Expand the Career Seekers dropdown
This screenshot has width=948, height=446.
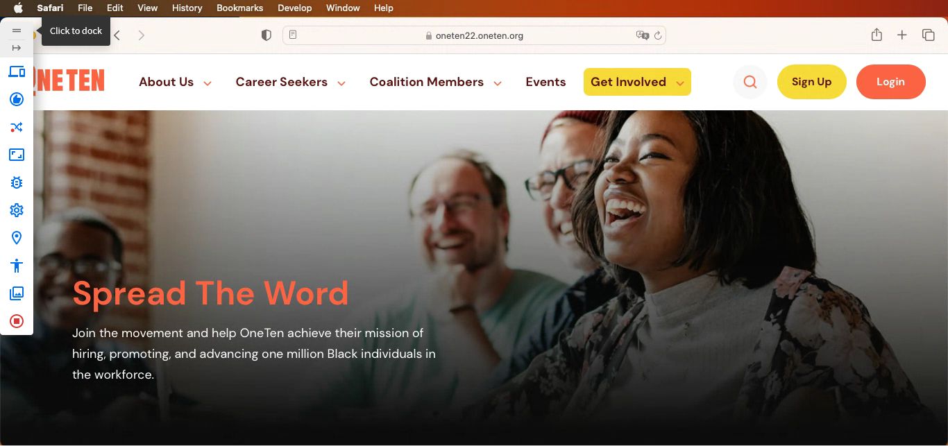(x=290, y=82)
